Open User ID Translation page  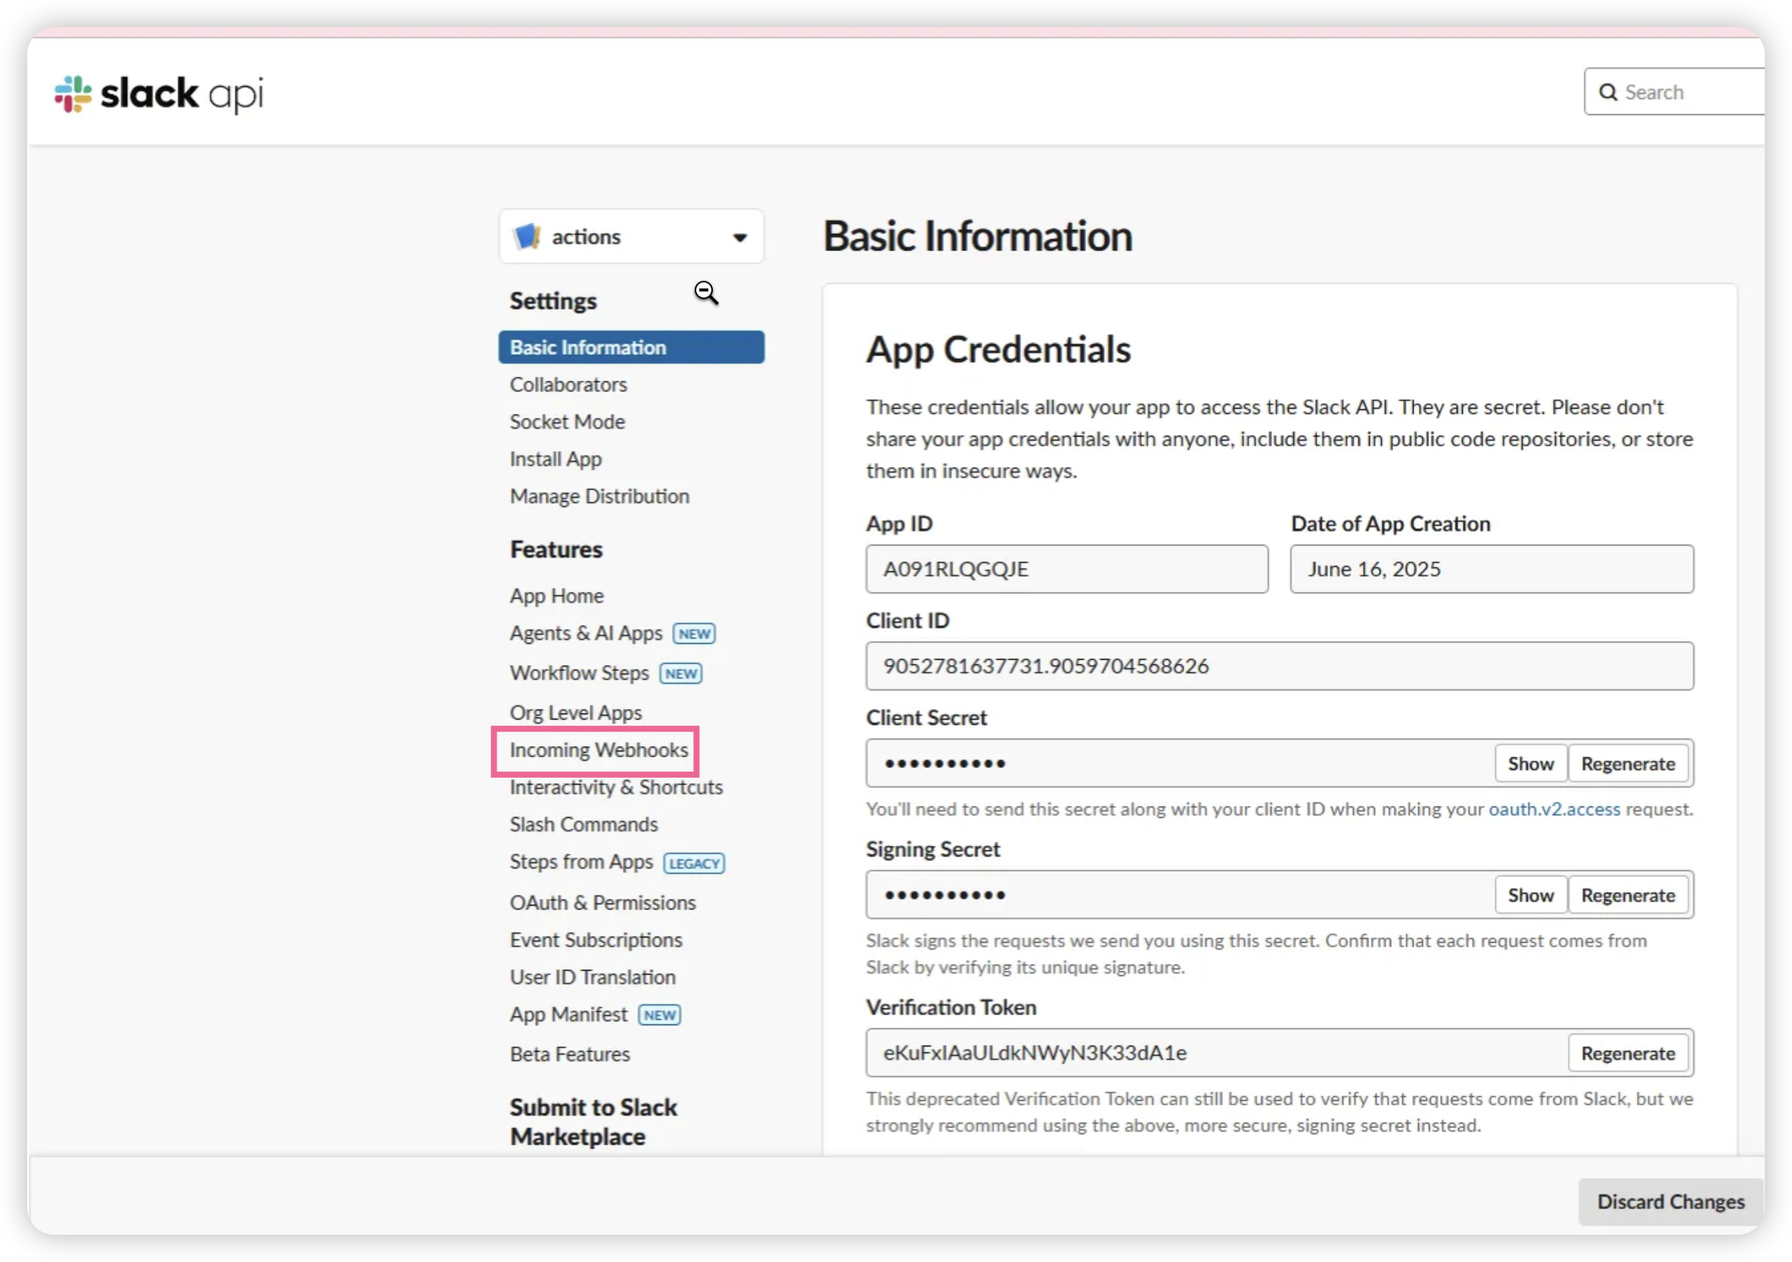tap(593, 977)
